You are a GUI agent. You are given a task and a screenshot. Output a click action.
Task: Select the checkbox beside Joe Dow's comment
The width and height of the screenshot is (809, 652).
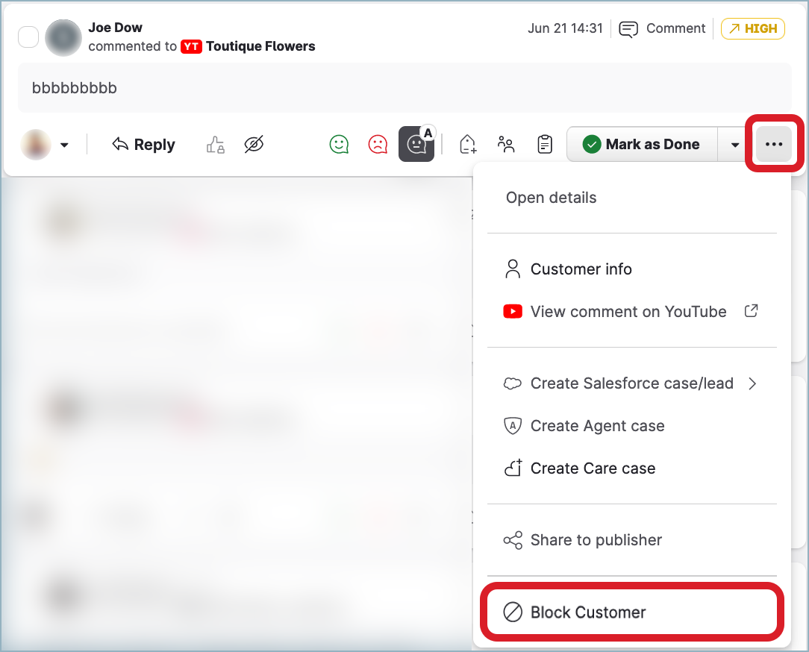(x=28, y=37)
